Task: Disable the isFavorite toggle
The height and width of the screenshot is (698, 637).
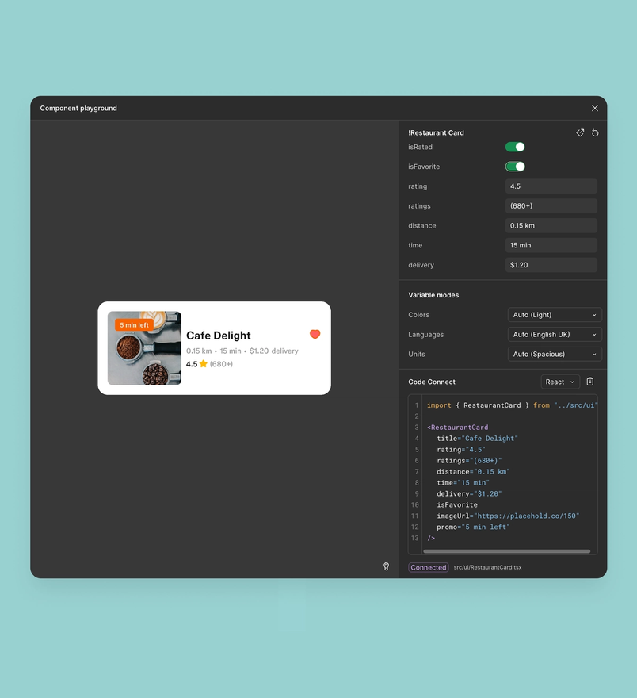Action: [515, 167]
